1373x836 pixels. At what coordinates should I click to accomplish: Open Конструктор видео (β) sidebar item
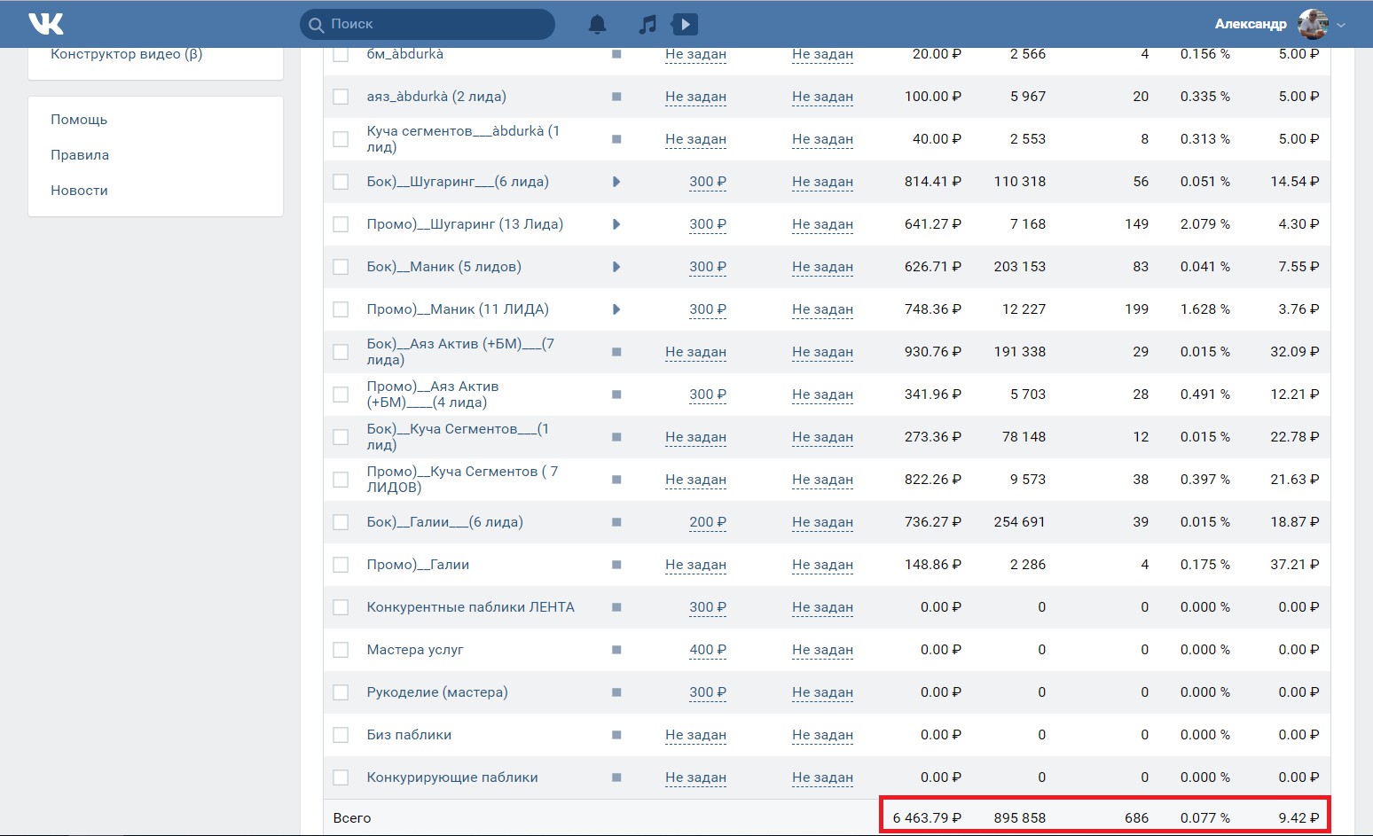tap(127, 54)
